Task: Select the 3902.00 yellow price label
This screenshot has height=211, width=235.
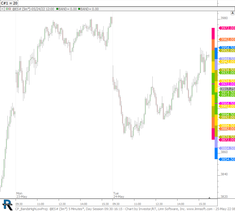Action: pyautogui.click(x=227, y=106)
